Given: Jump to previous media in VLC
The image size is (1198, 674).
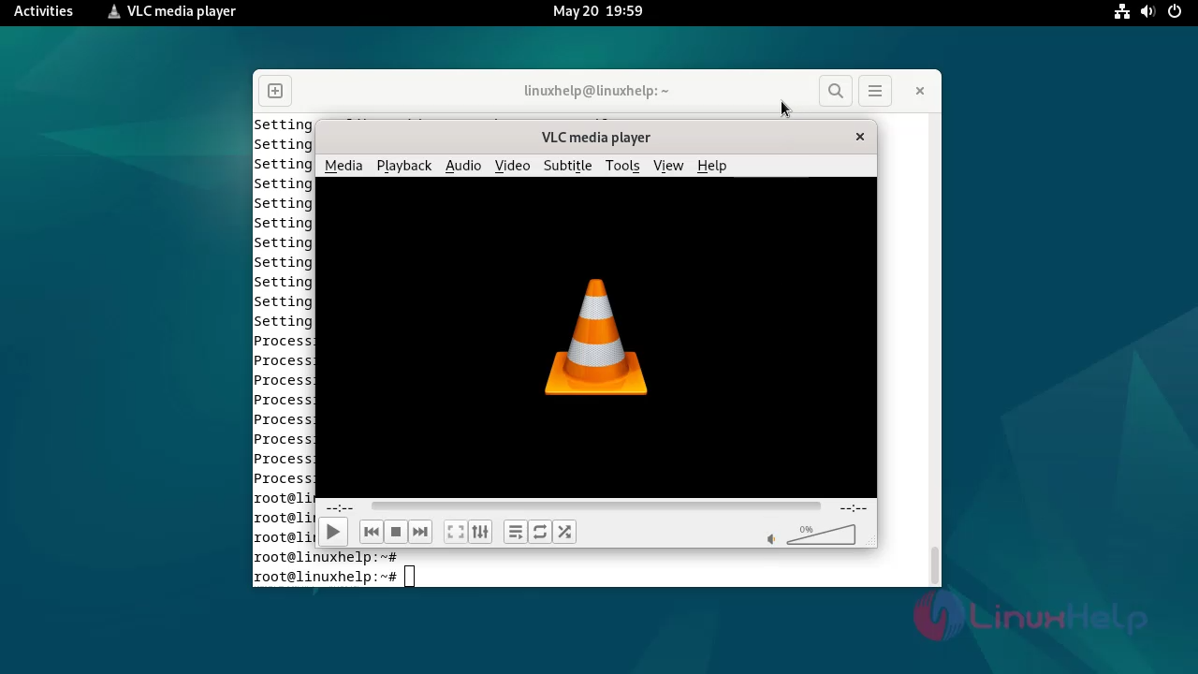Looking at the screenshot, I should pos(372,532).
